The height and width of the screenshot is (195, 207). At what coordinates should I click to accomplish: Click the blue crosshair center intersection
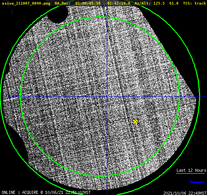point(107,97)
